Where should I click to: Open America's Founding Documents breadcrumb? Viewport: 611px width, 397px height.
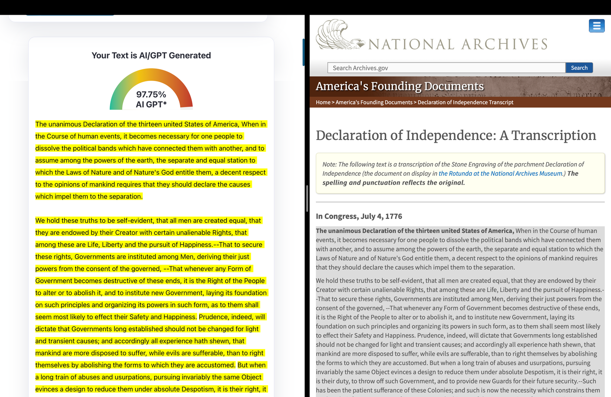[374, 102]
